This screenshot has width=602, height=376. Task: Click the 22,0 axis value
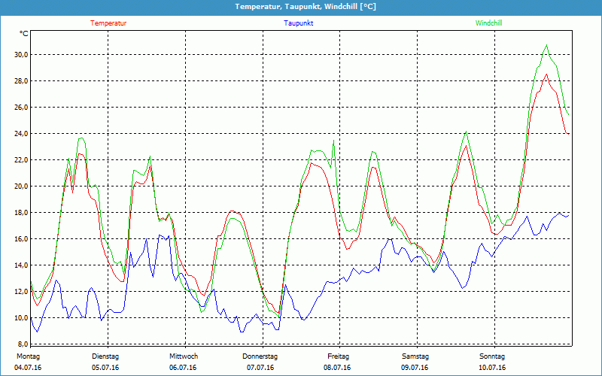20,160
